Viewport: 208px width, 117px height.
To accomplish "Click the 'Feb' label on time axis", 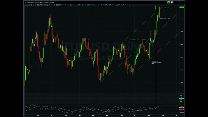I will point(66,115).
